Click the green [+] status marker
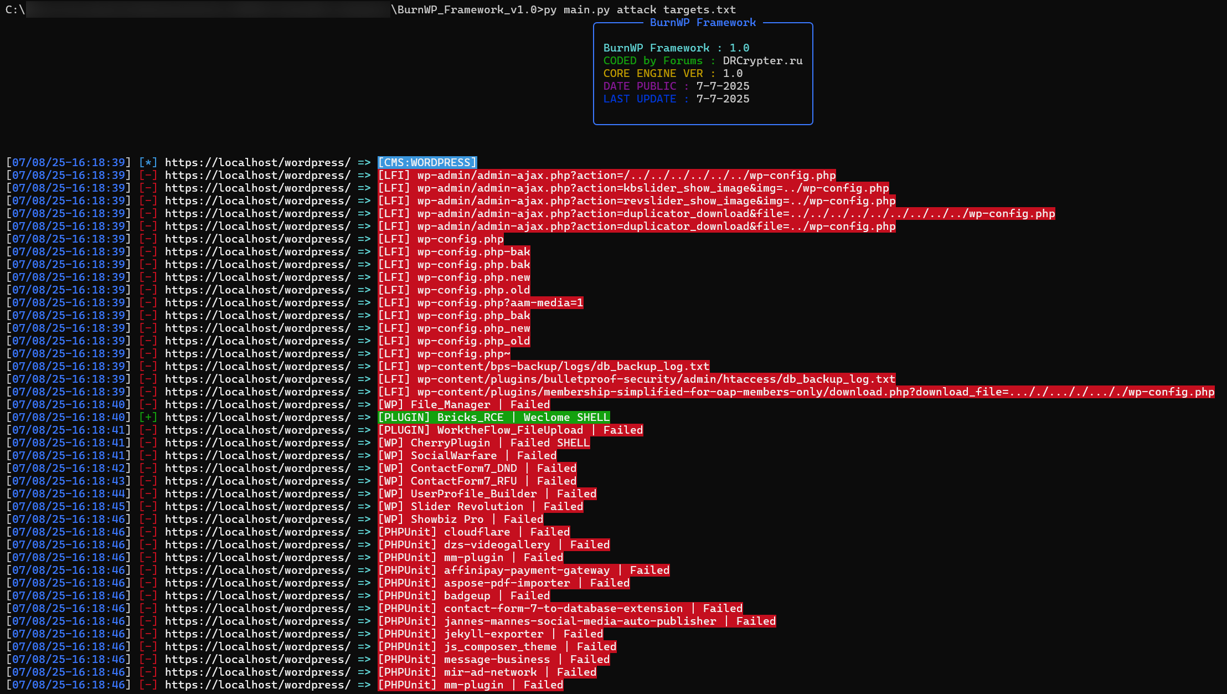Viewport: 1227px width, 694px height. tap(148, 417)
